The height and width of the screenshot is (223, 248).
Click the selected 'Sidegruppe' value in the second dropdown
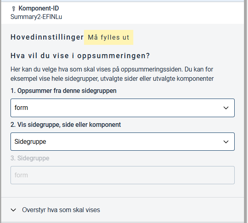coord(30,142)
